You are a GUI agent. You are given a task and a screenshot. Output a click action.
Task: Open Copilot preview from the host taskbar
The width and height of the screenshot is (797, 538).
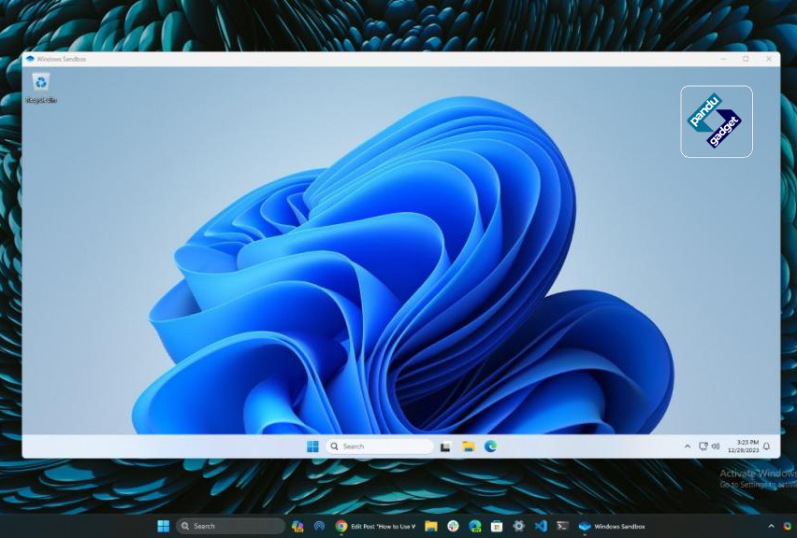coord(297,527)
